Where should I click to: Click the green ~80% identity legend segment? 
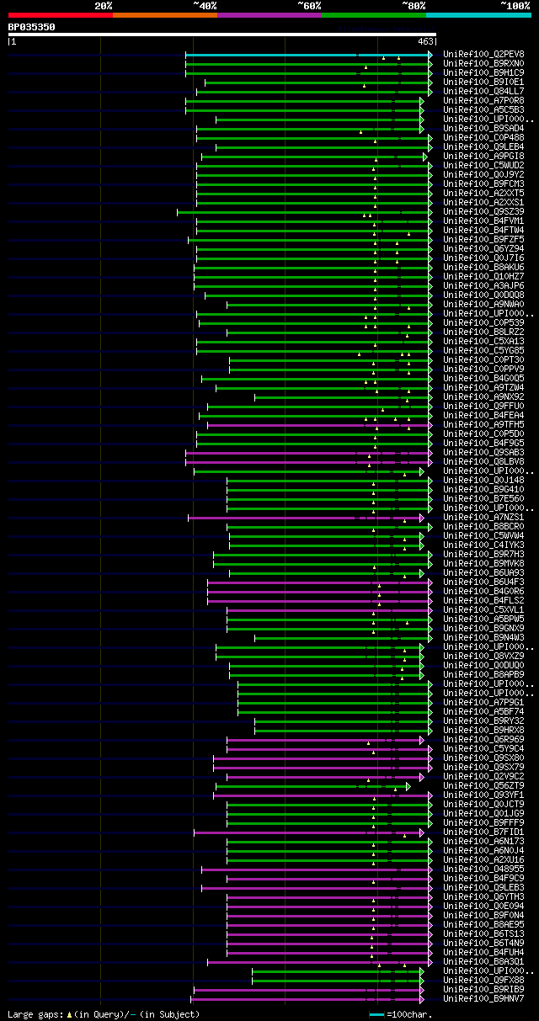[374, 15]
